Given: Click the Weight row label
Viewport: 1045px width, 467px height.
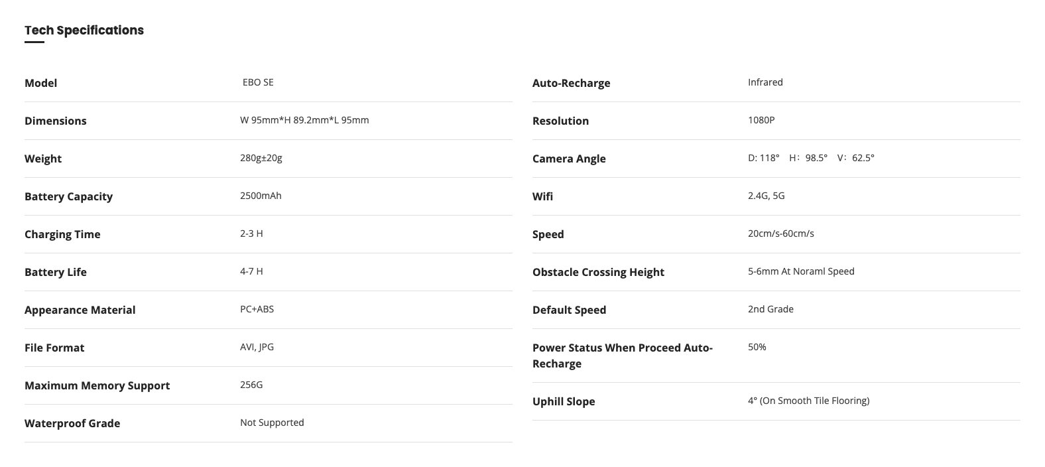Looking at the screenshot, I should coord(43,159).
